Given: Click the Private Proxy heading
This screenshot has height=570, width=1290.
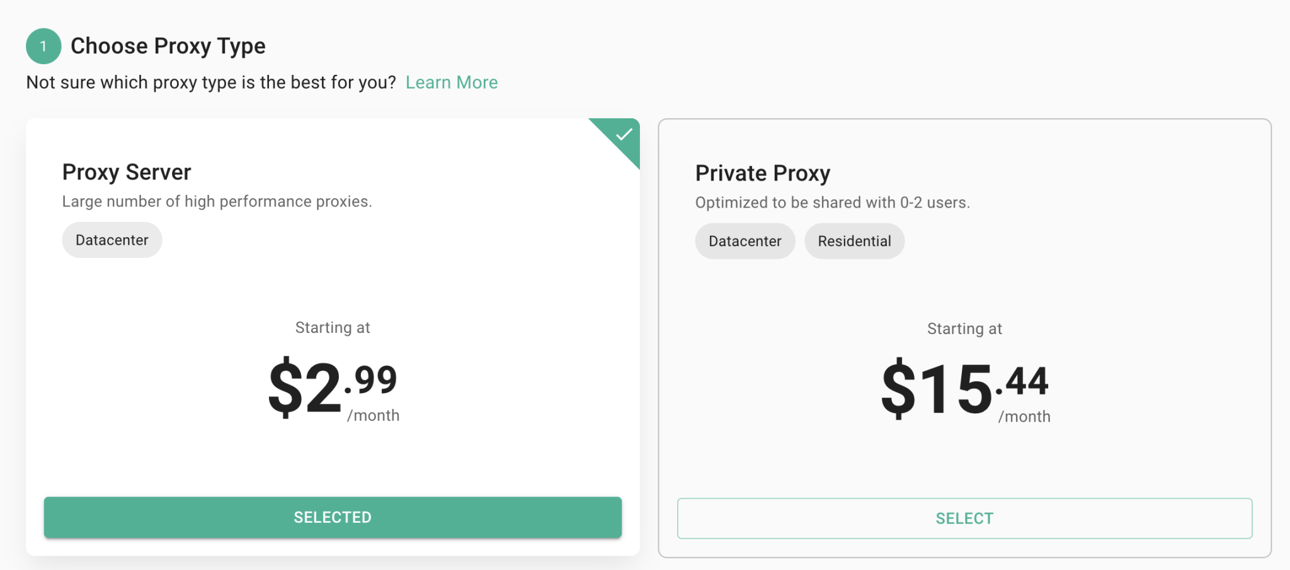Looking at the screenshot, I should click(763, 173).
